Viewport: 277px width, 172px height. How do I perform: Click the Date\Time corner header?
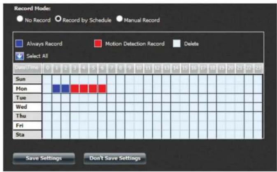coord(28,68)
